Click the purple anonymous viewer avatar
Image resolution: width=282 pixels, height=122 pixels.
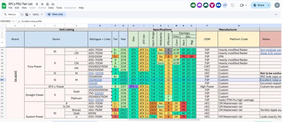tap(199, 5)
